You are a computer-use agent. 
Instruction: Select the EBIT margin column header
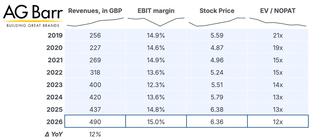156,11
